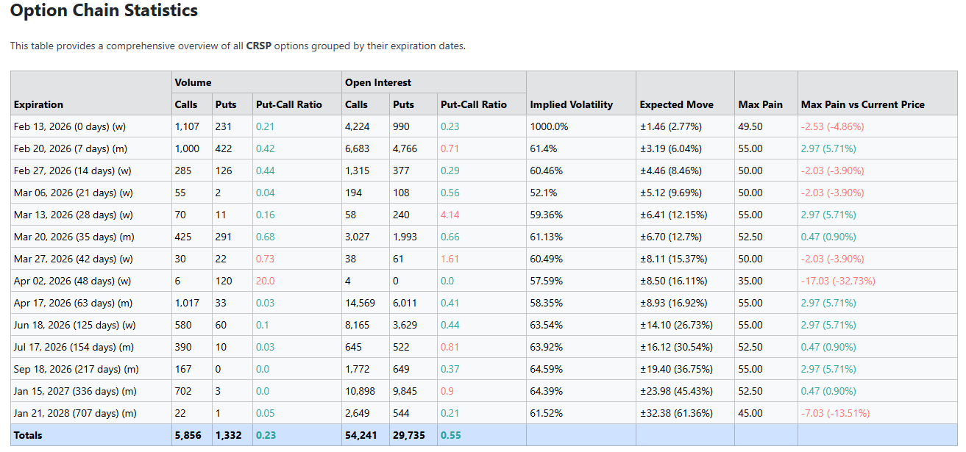Click the Totals row label
The image size is (966, 452).
click(28, 435)
